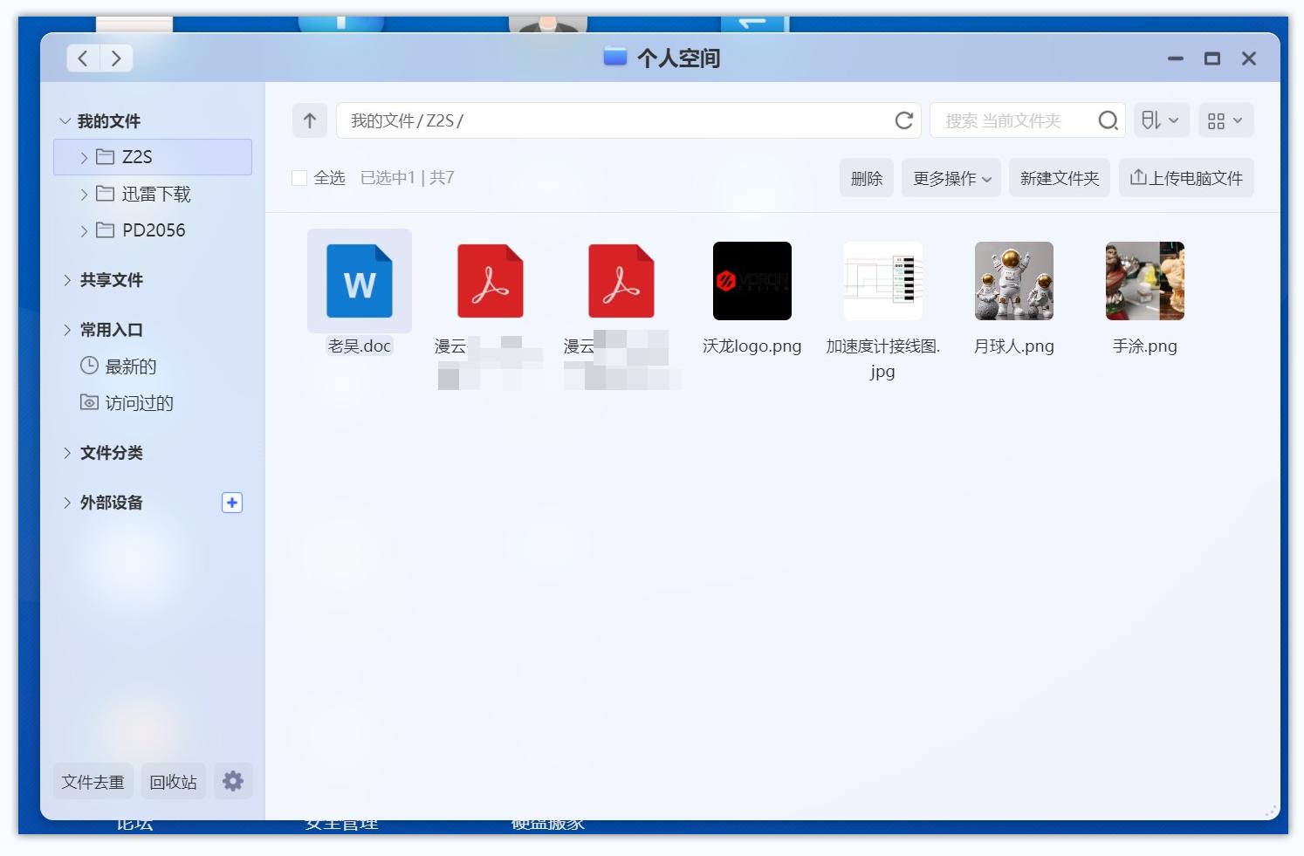Refresh the current folder view

click(903, 120)
